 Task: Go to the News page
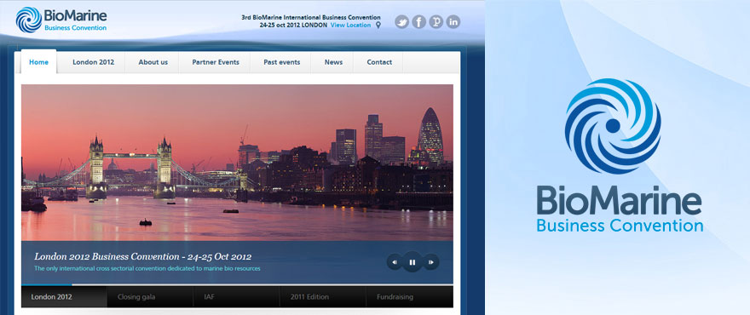click(x=333, y=62)
